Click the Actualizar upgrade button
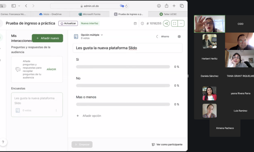Image resolution: width=254 pixels, height=152 pixels. pyautogui.click(x=68, y=23)
